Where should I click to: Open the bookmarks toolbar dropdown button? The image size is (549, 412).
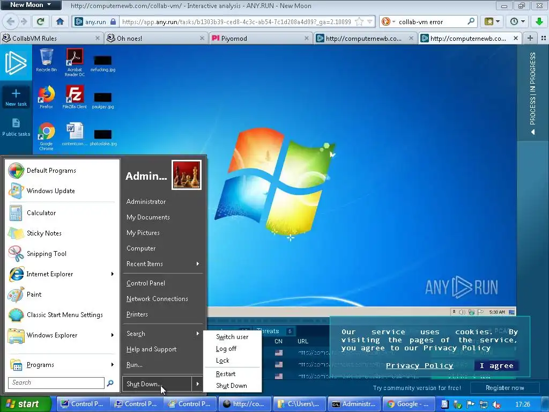point(492,21)
